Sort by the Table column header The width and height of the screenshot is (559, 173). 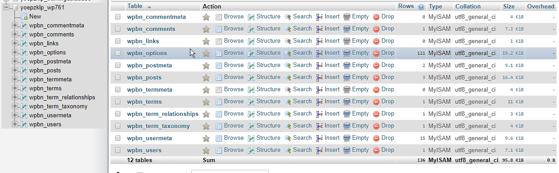(135, 6)
